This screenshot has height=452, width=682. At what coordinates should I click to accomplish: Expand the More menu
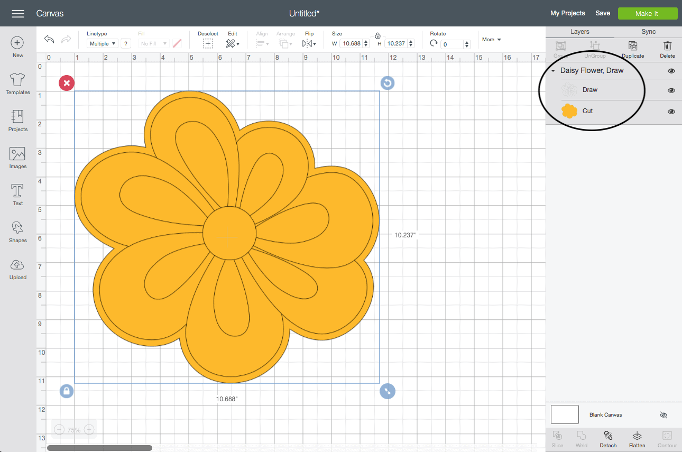(x=491, y=40)
